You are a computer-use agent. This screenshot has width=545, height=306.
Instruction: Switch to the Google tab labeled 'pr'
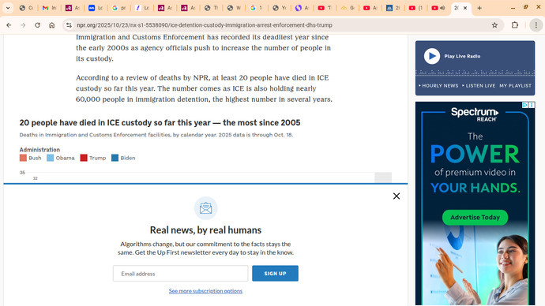118,8
